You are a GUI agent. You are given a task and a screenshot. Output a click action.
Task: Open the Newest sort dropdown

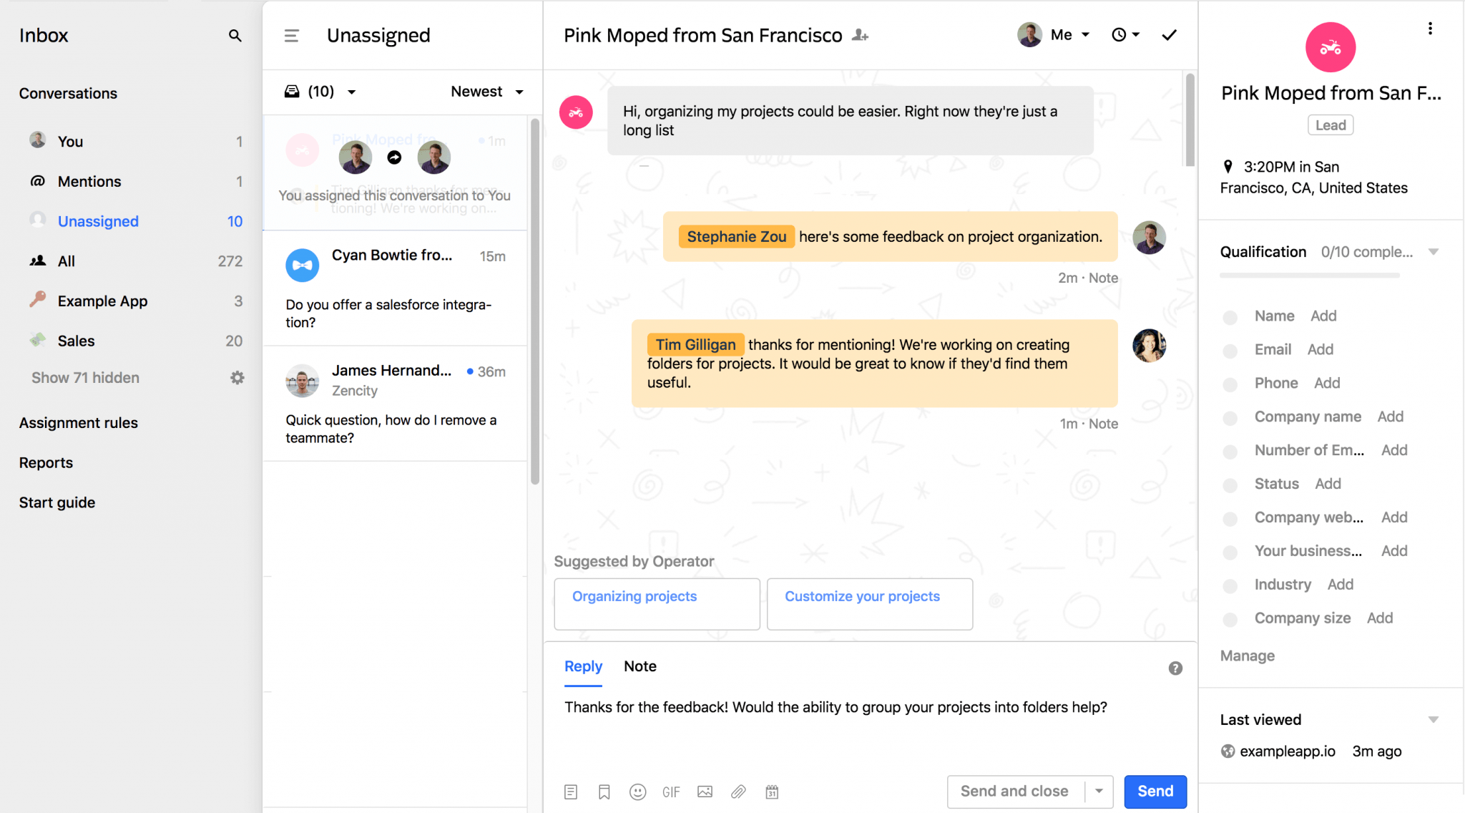(486, 92)
